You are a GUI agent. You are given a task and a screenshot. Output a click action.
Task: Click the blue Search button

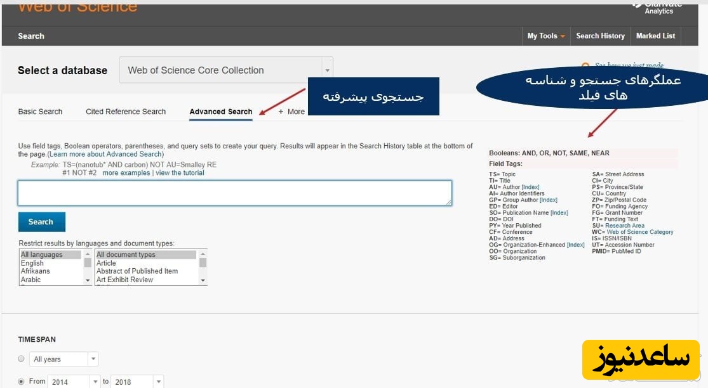tap(41, 222)
